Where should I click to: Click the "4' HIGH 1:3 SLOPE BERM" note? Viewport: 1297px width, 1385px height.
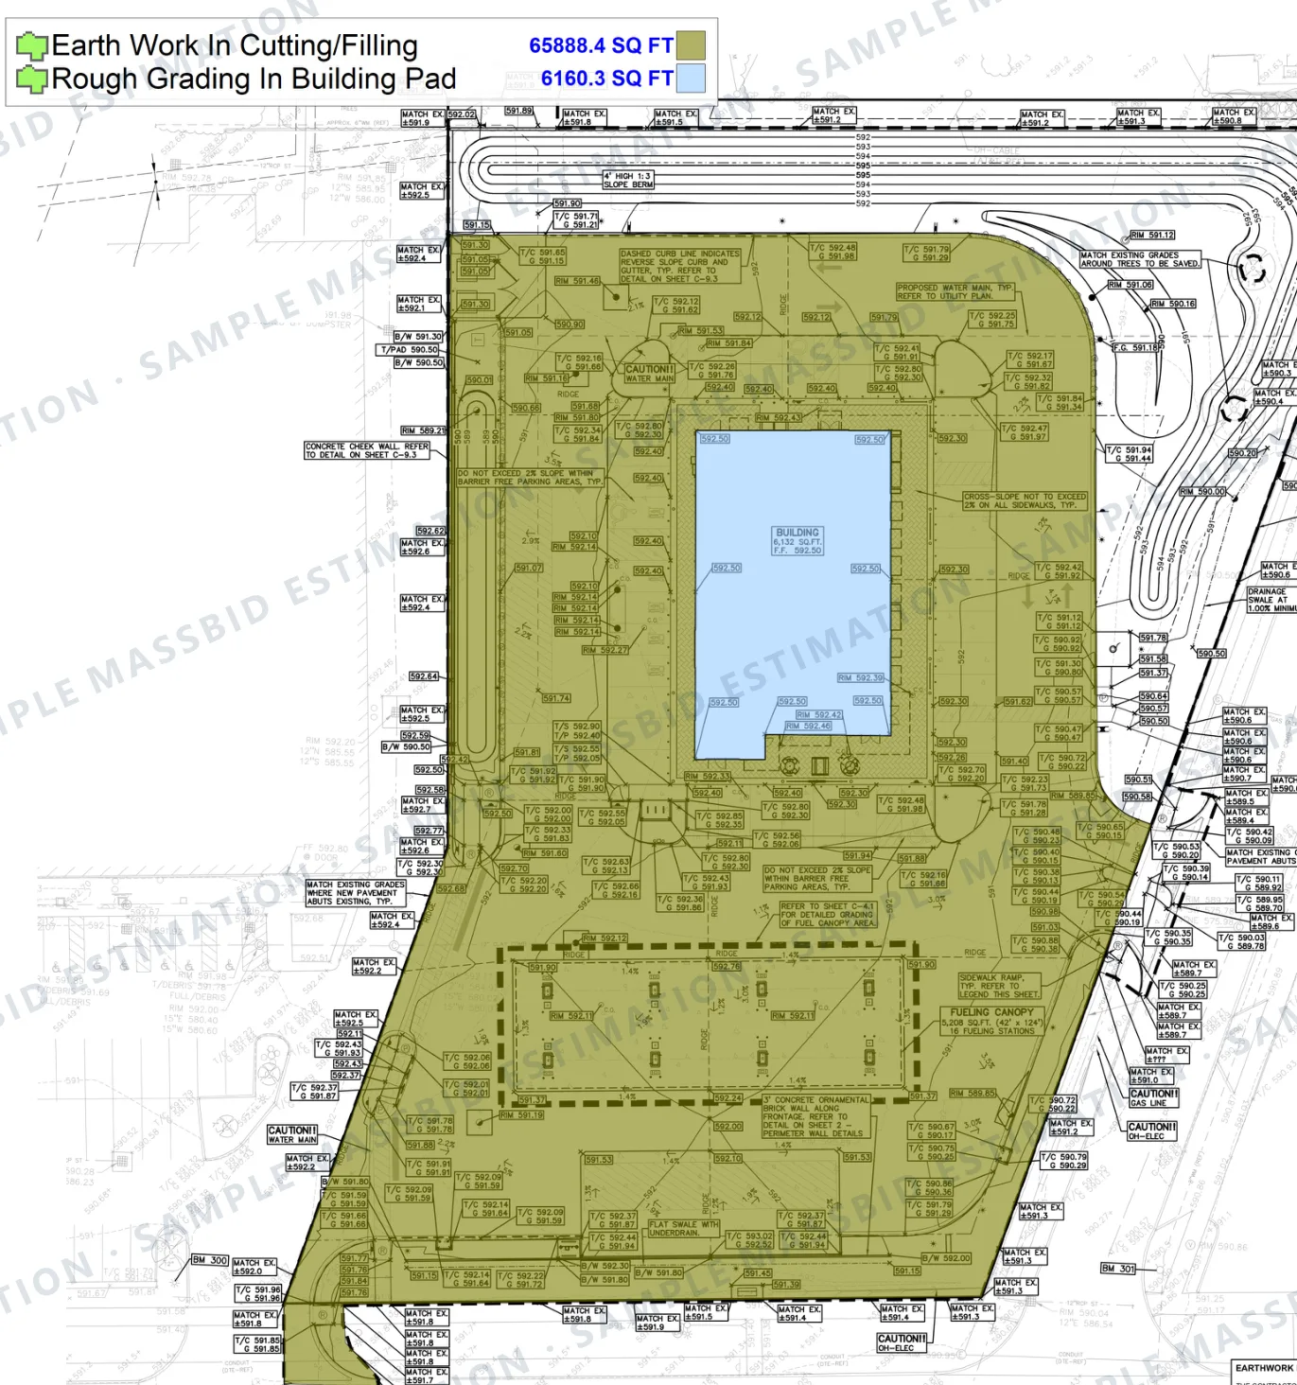[x=628, y=180]
